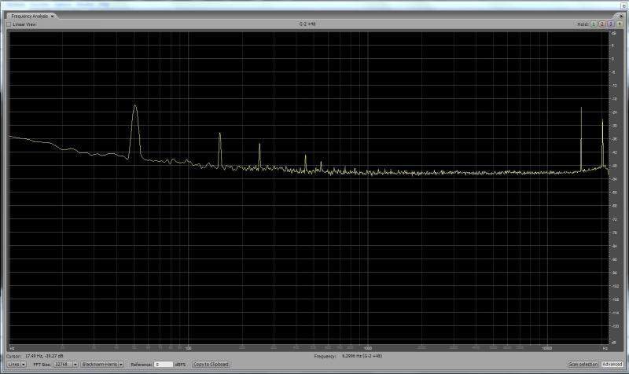Click the Scan selection button

(x=583, y=365)
